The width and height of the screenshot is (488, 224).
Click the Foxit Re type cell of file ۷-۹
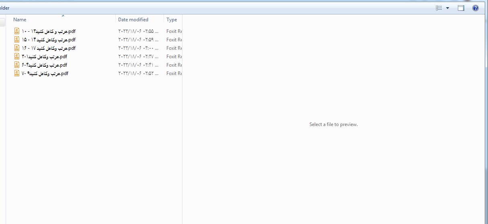pyautogui.click(x=174, y=73)
